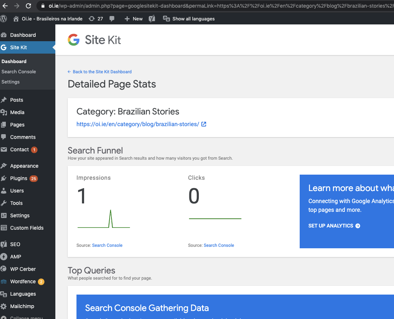Go back using the browser back arrow
394x319 pixels.
pos(5,6)
